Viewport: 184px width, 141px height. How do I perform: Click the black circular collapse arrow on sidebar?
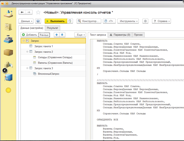tap(5, 70)
